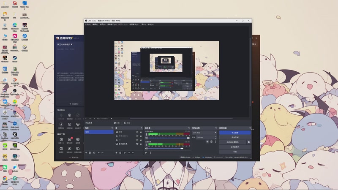
Task: Float the 控制按钮 dock using its header icon
Action: click(250, 128)
